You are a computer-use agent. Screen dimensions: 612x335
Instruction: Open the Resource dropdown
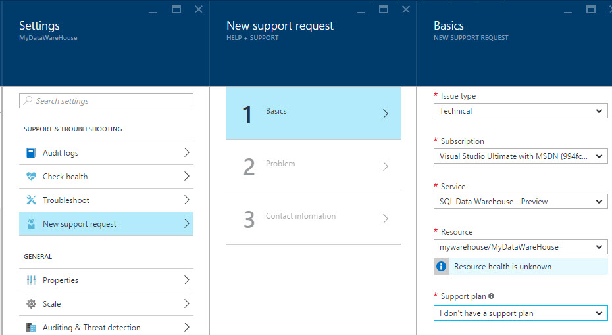point(520,247)
